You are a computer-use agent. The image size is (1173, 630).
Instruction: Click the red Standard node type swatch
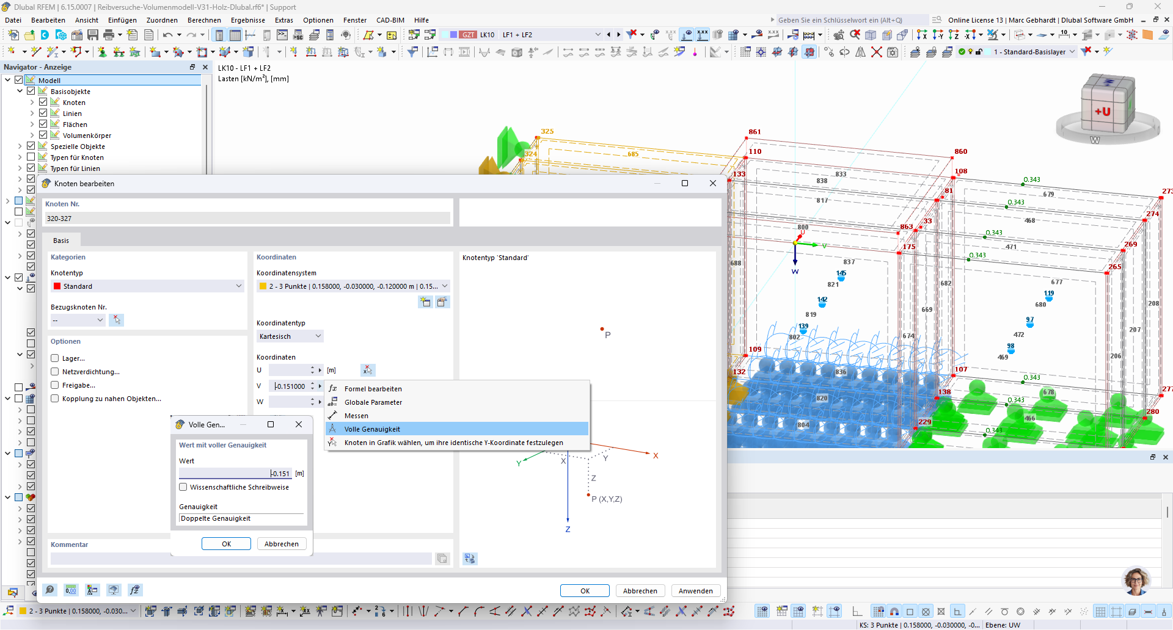[x=57, y=286]
